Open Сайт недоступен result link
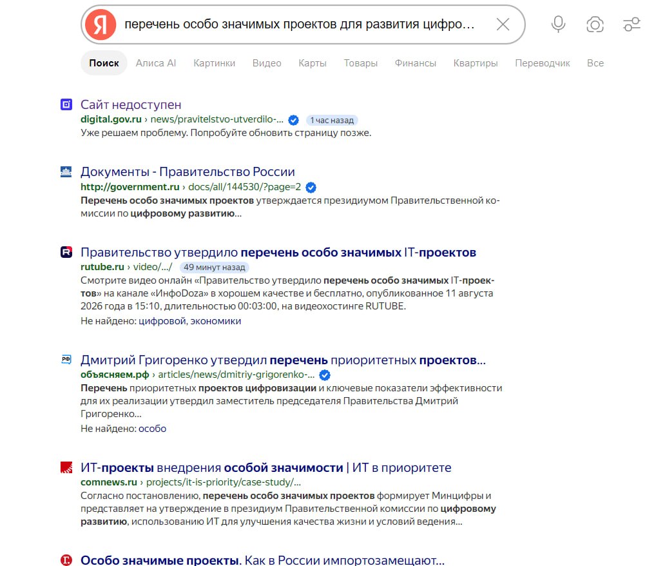Viewport: 665px width, 566px height. tap(131, 104)
